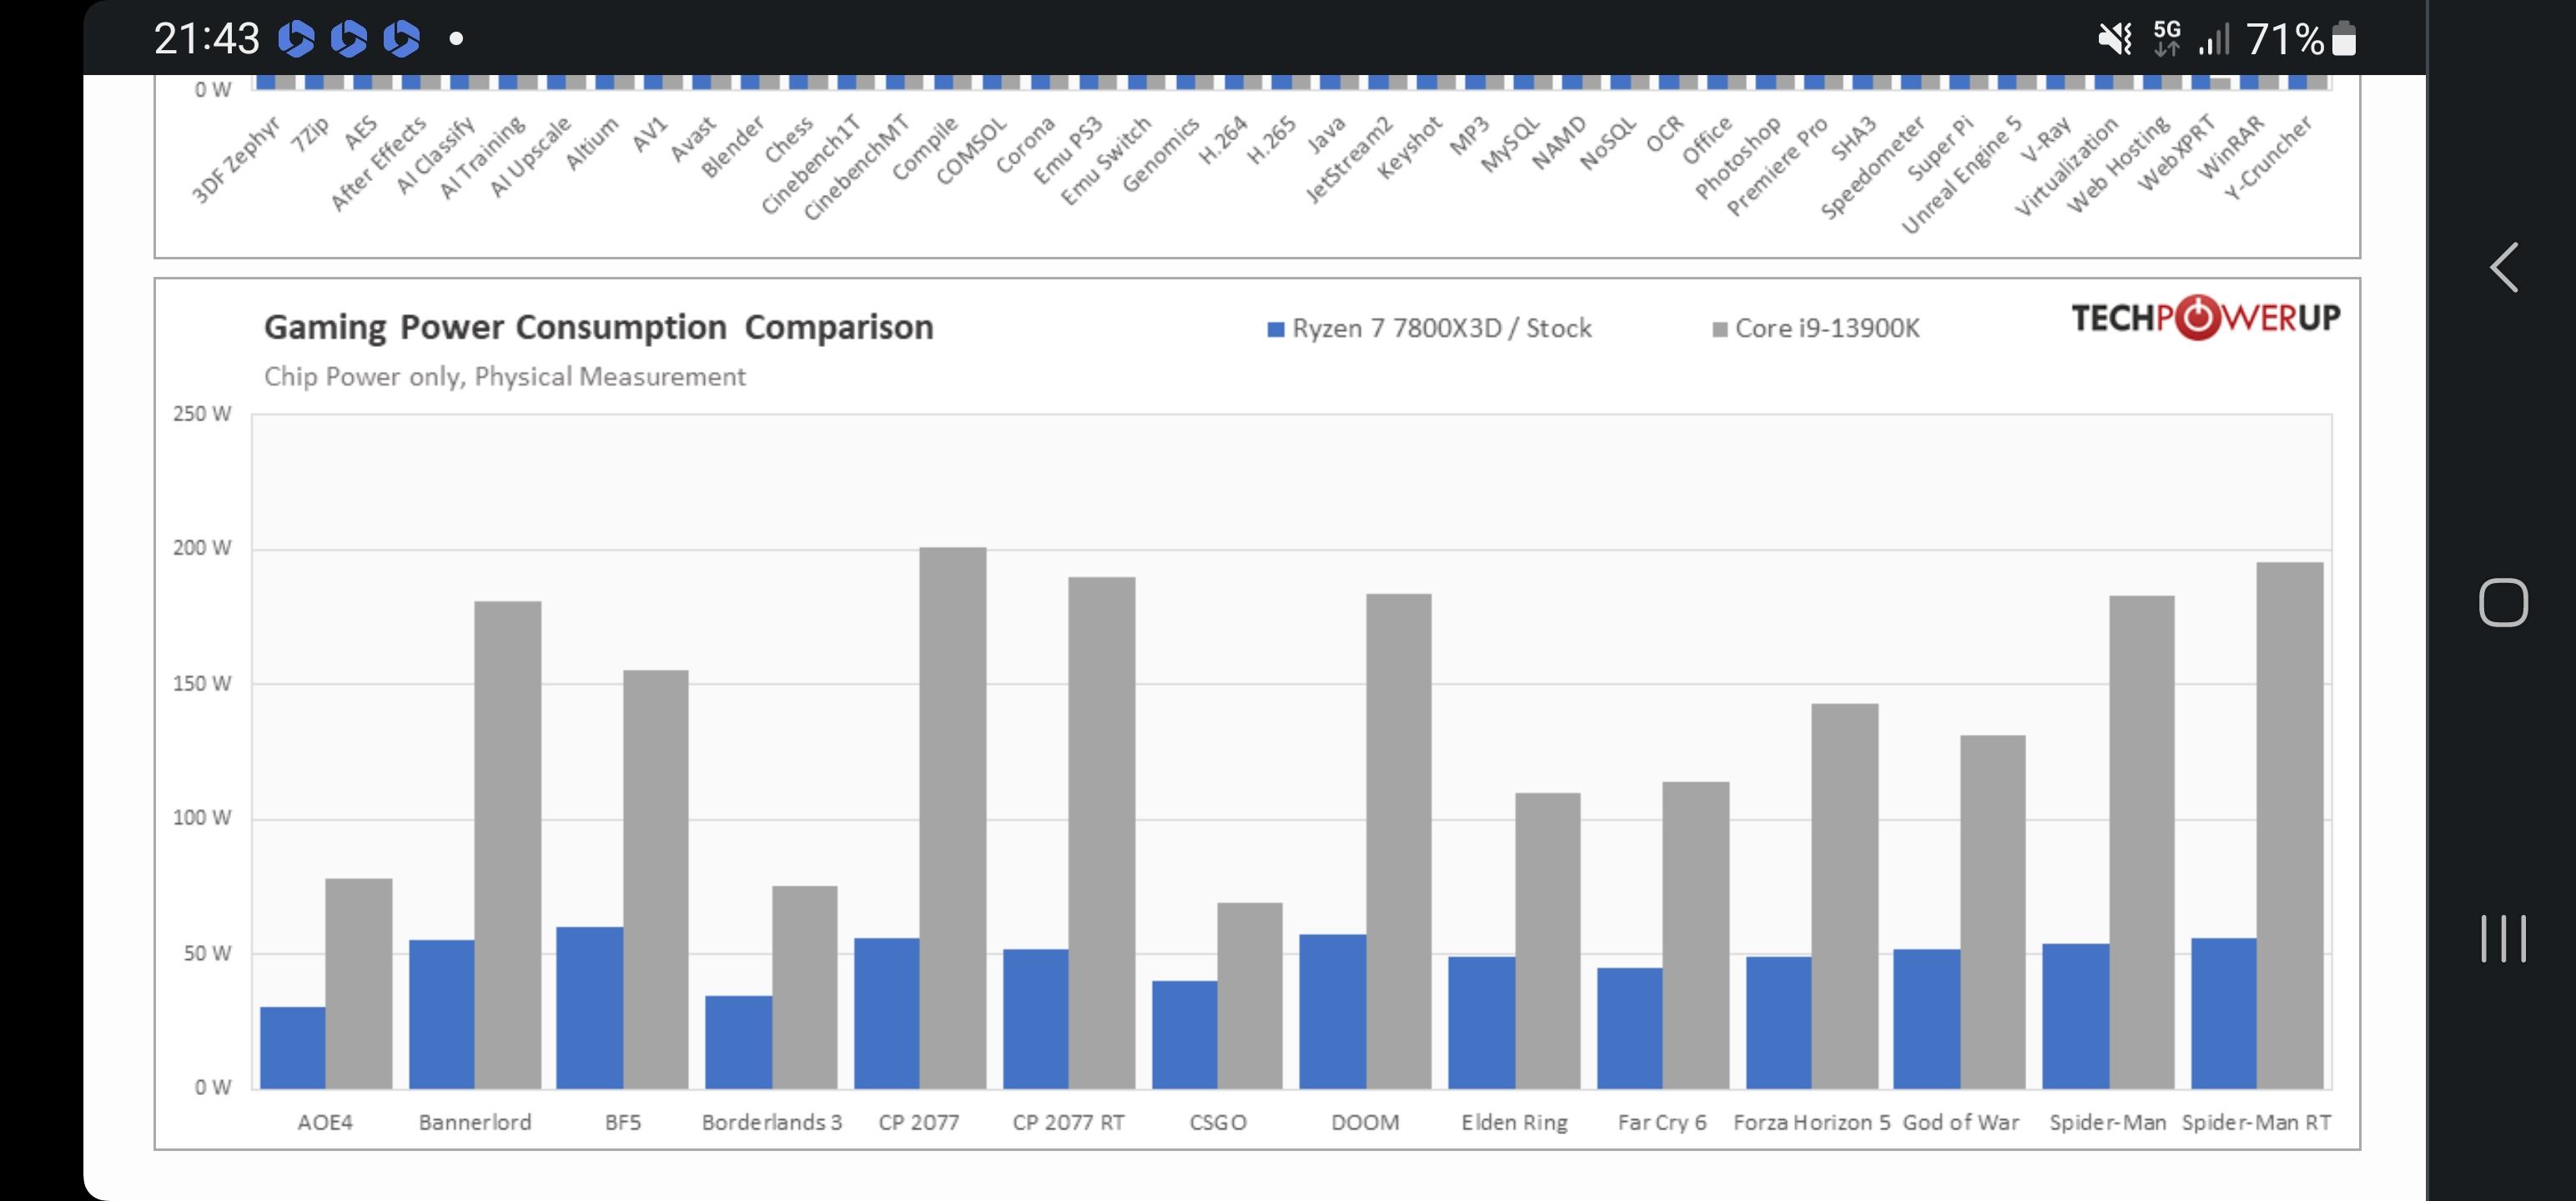Screen dimensions: 2576x1201
Task: Click the 100 W y-axis label
Action: click(x=202, y=818)
